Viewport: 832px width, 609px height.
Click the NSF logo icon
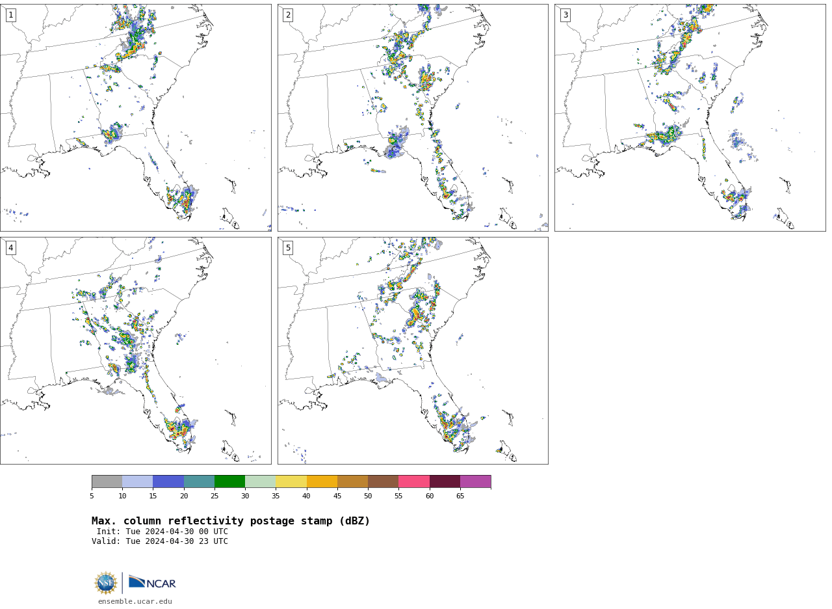[x=106, y=583]
